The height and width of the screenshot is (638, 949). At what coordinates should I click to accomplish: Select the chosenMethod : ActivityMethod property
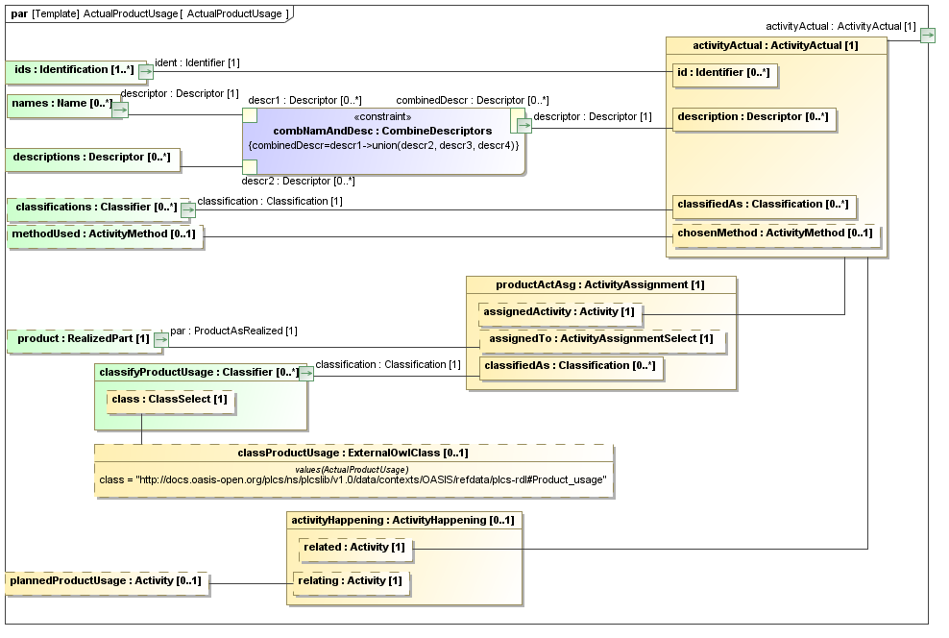775,233
